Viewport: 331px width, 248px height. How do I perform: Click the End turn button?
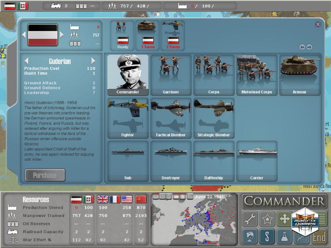(319, 236)
